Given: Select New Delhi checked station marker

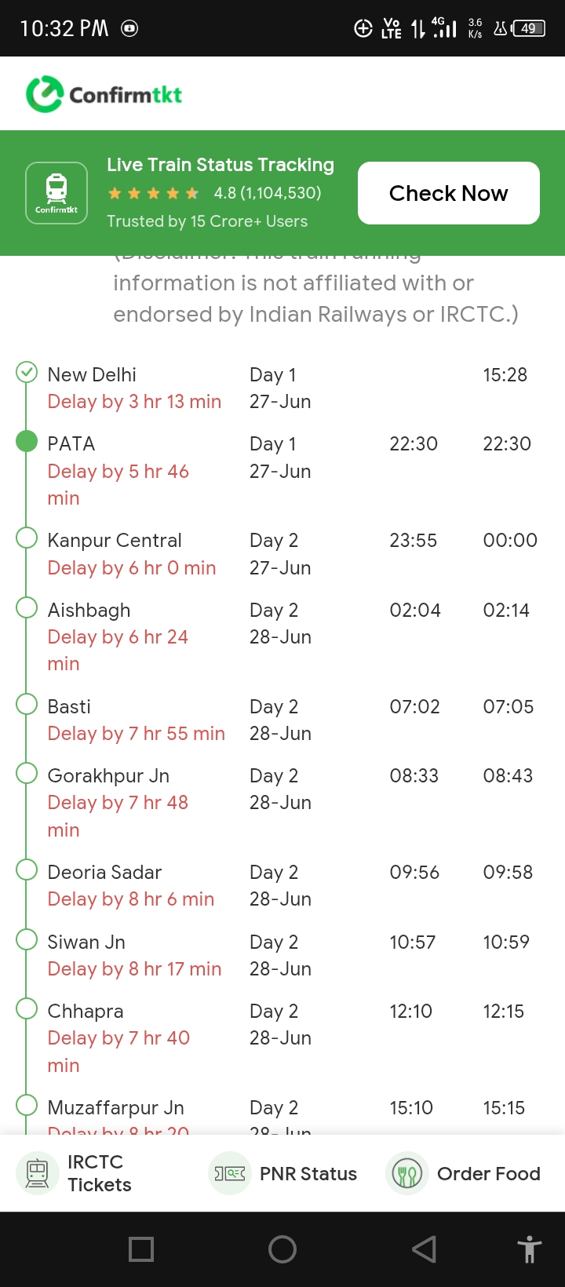Looking at the screenshot, I should (x=27, y=372).
